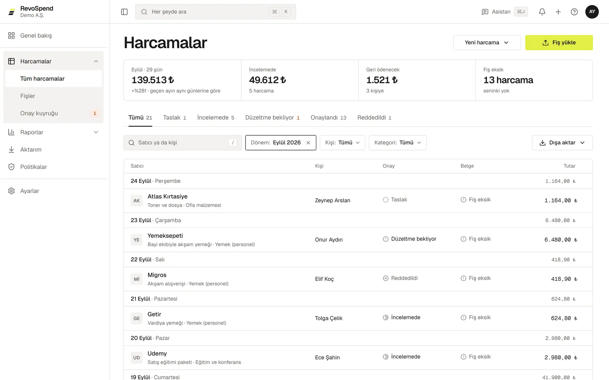609x380 pixels.
Task: Switch to the Düzeltme bekliyor tab
Action: [273, 117]
